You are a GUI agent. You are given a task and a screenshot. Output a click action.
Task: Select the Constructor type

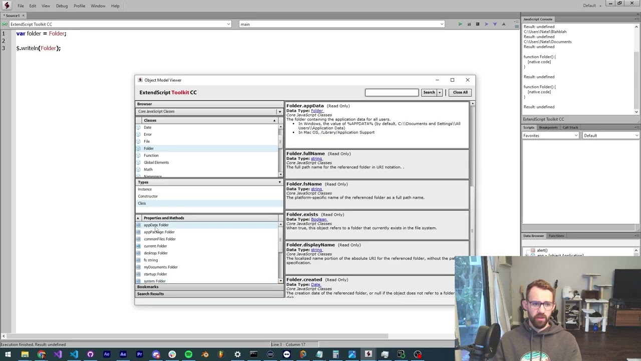click(148, 196)
